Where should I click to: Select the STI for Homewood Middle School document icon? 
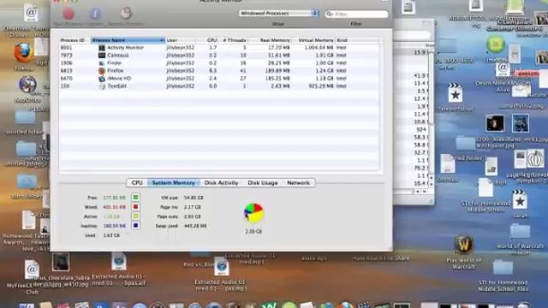coord(485,188)
